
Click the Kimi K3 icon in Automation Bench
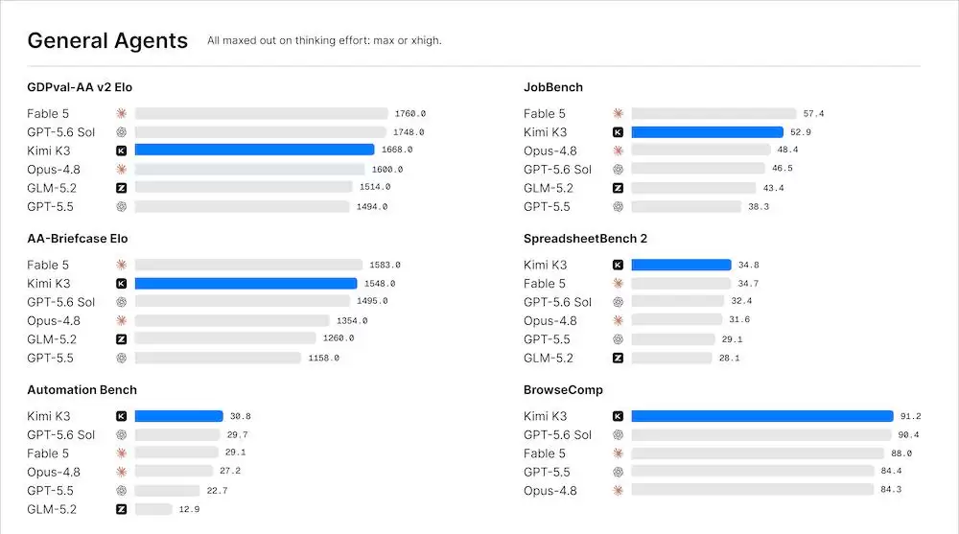click(121, 416)
